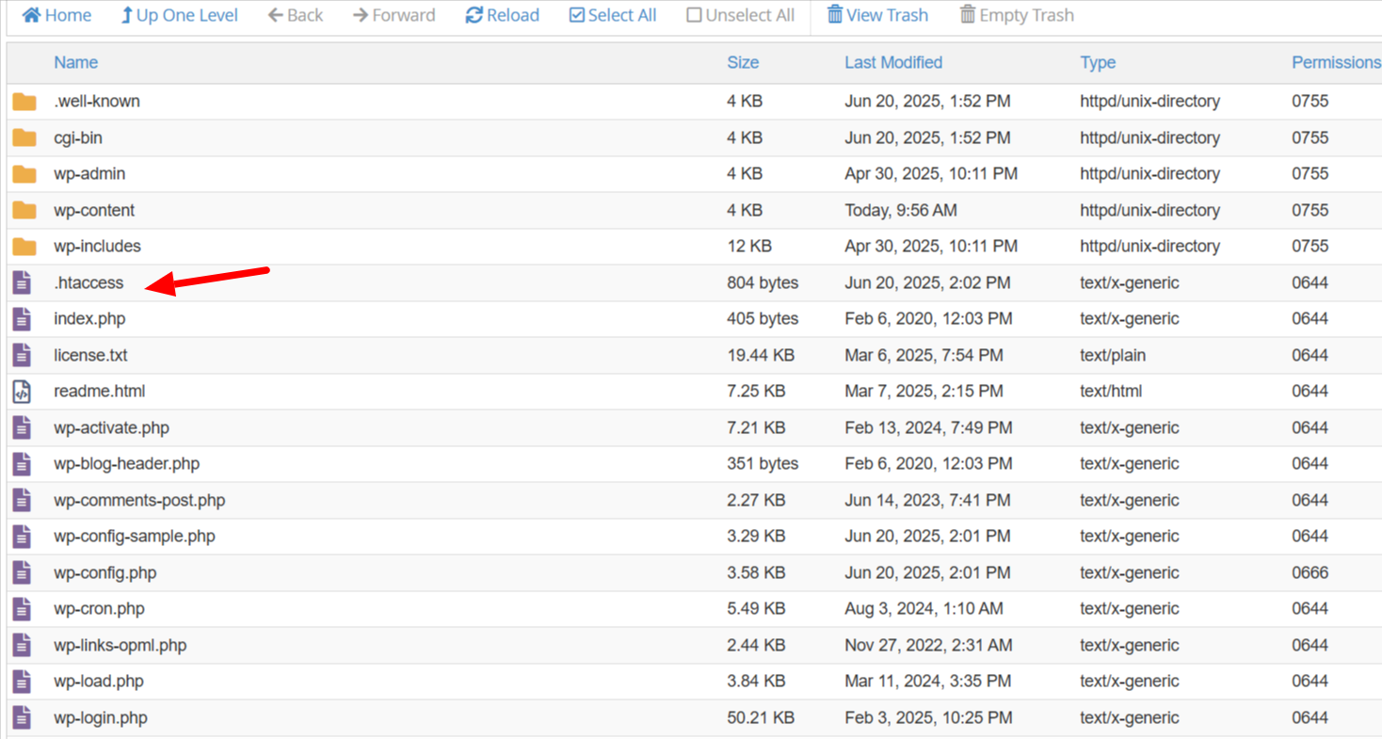
Task: Open View Trash
Action: [877, 15]
